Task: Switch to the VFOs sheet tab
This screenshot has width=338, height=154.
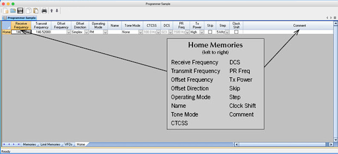Action: point(68,144)
